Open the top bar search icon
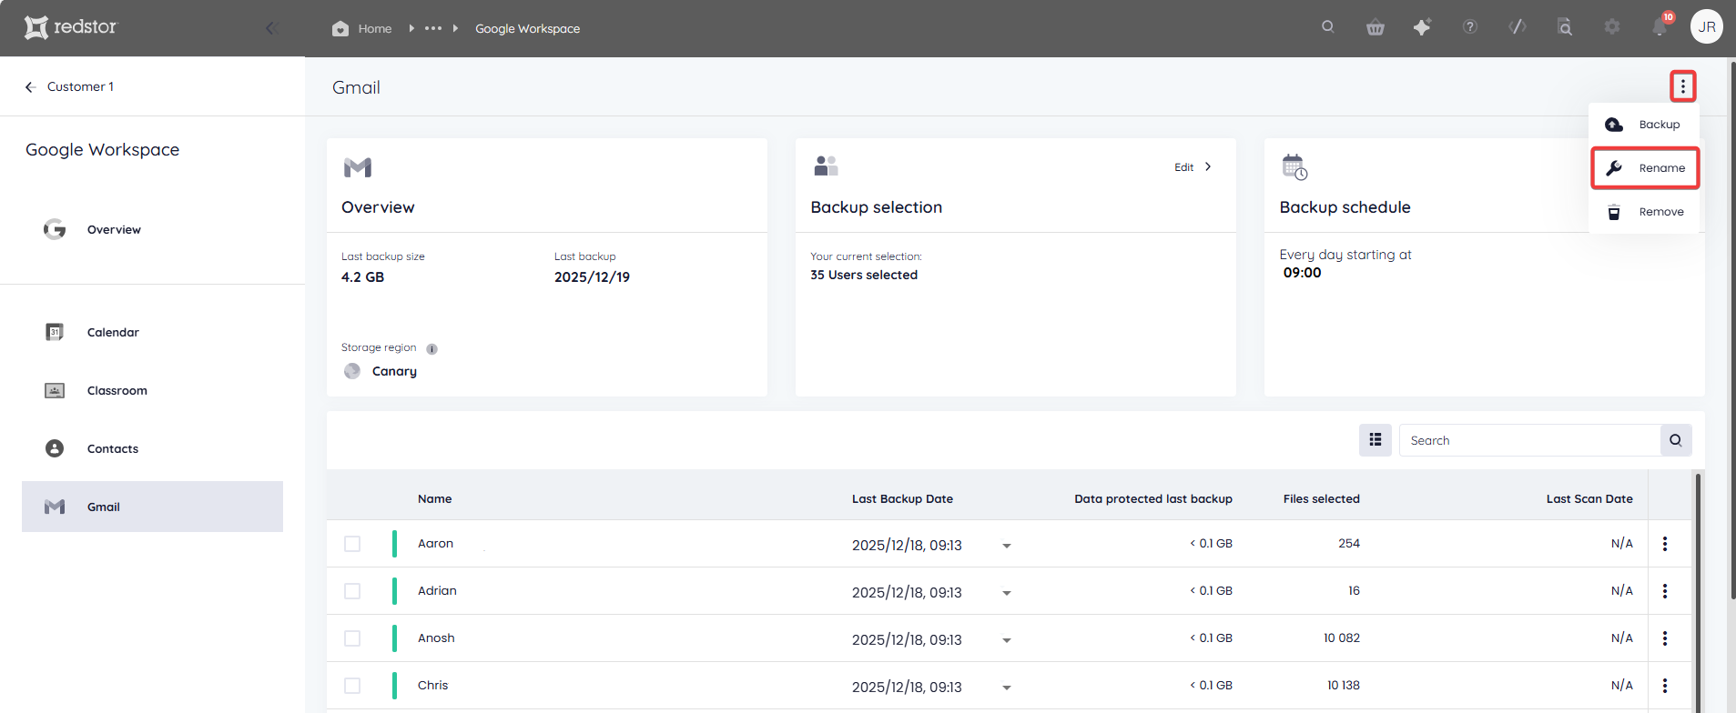The height and width of the screenshot is (713, 1736). pos(1328,27)
